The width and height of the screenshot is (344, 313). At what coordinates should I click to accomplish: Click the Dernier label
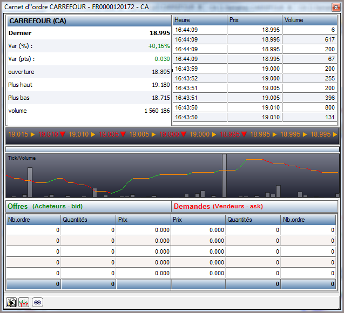coord(20,33)
